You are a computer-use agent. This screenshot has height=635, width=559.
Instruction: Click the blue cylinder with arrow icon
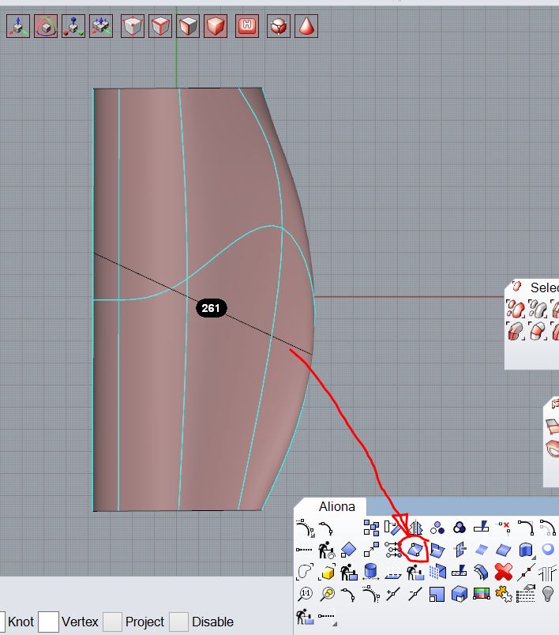(x=371, y=572)
